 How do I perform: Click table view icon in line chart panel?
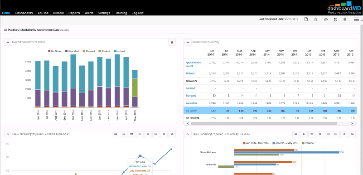coord(116,134)
